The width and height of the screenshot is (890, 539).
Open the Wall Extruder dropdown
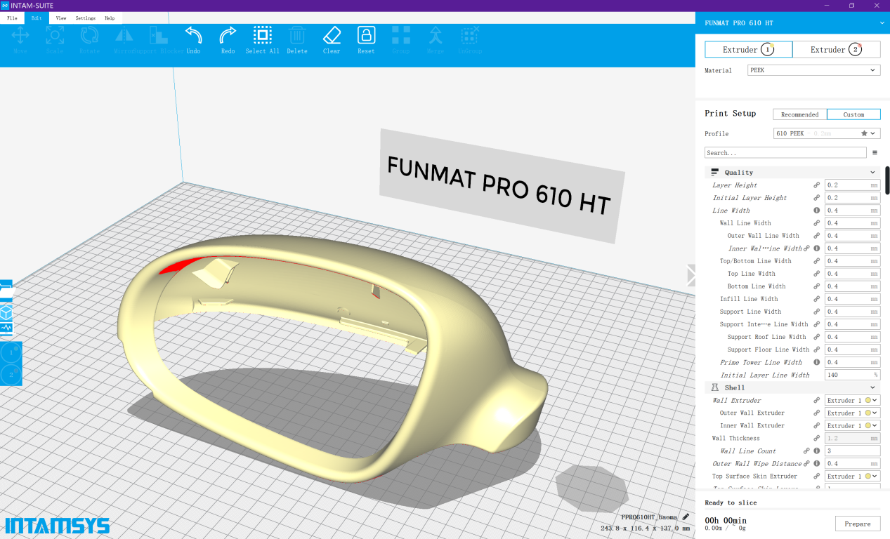point(852,400)
